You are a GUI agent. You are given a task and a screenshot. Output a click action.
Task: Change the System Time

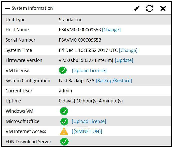point(128,50)
